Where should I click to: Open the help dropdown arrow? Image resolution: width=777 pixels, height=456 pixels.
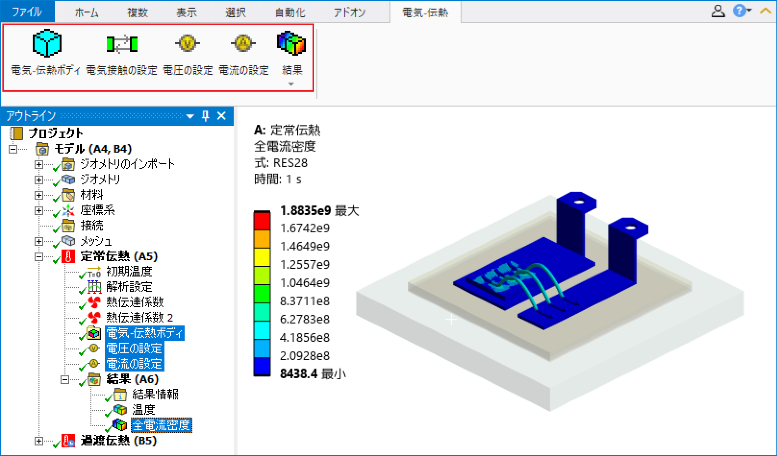pos(749,11)
